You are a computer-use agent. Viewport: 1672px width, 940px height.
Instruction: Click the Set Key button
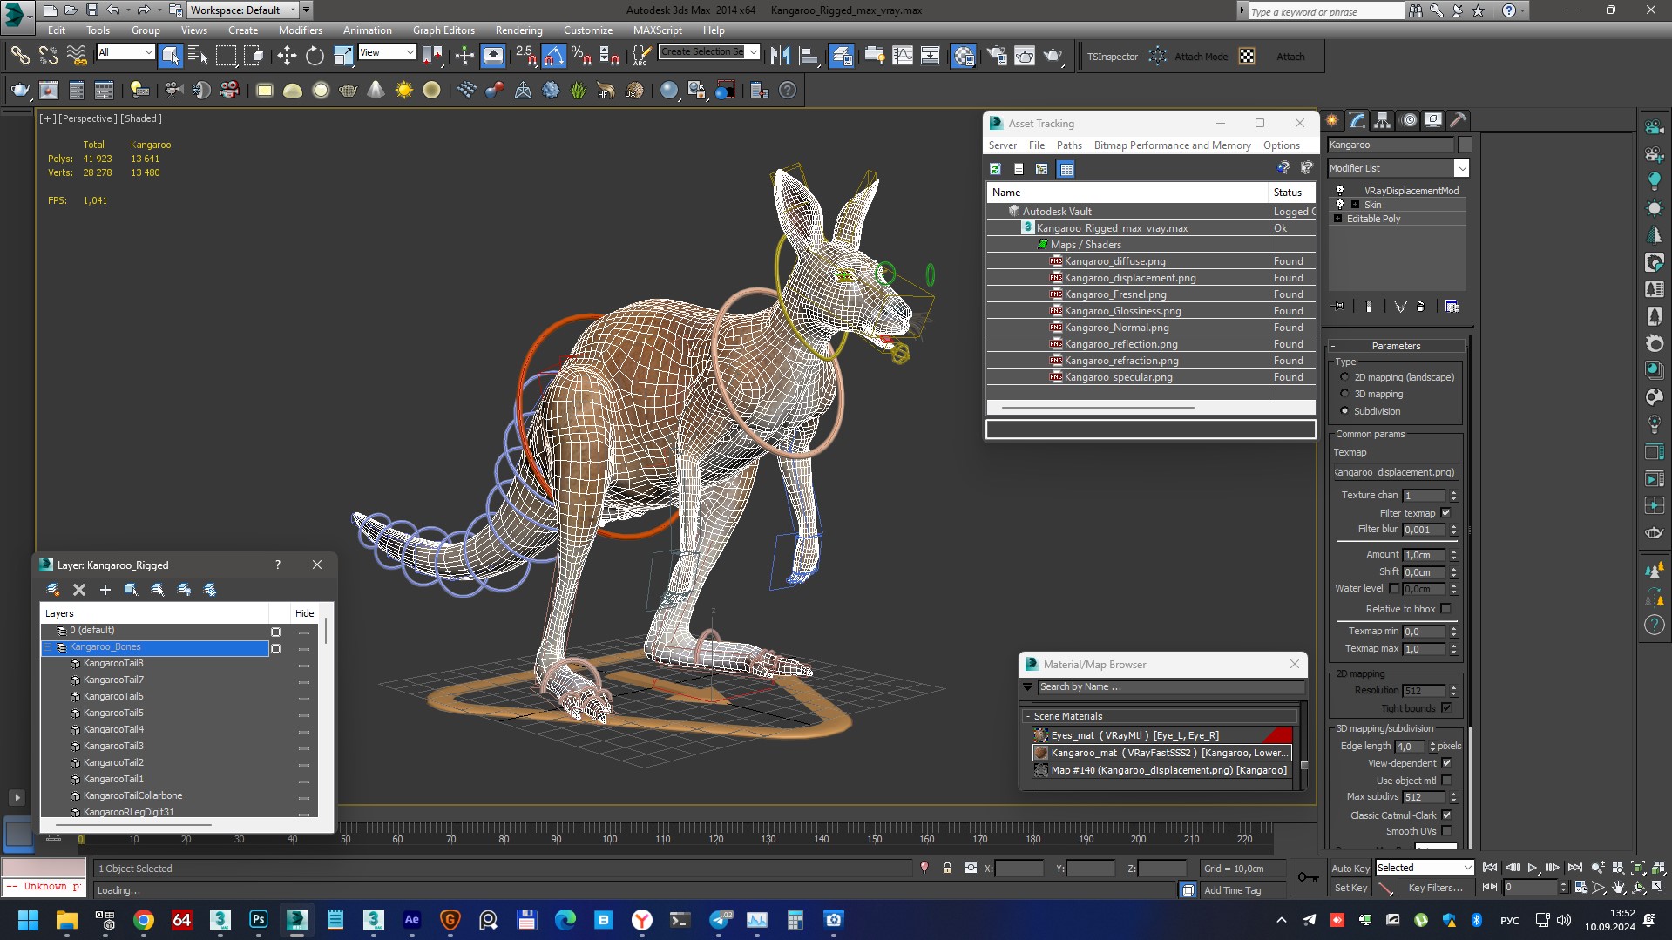(x=1350, y=888)
